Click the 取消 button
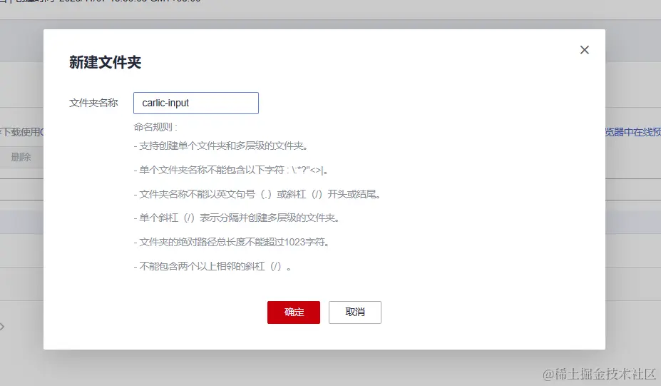661x386 pixels. click(x=355, y=313)
